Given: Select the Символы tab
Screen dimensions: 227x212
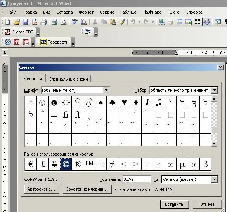Looking at the screenshot, I should [x=33, y=79].
